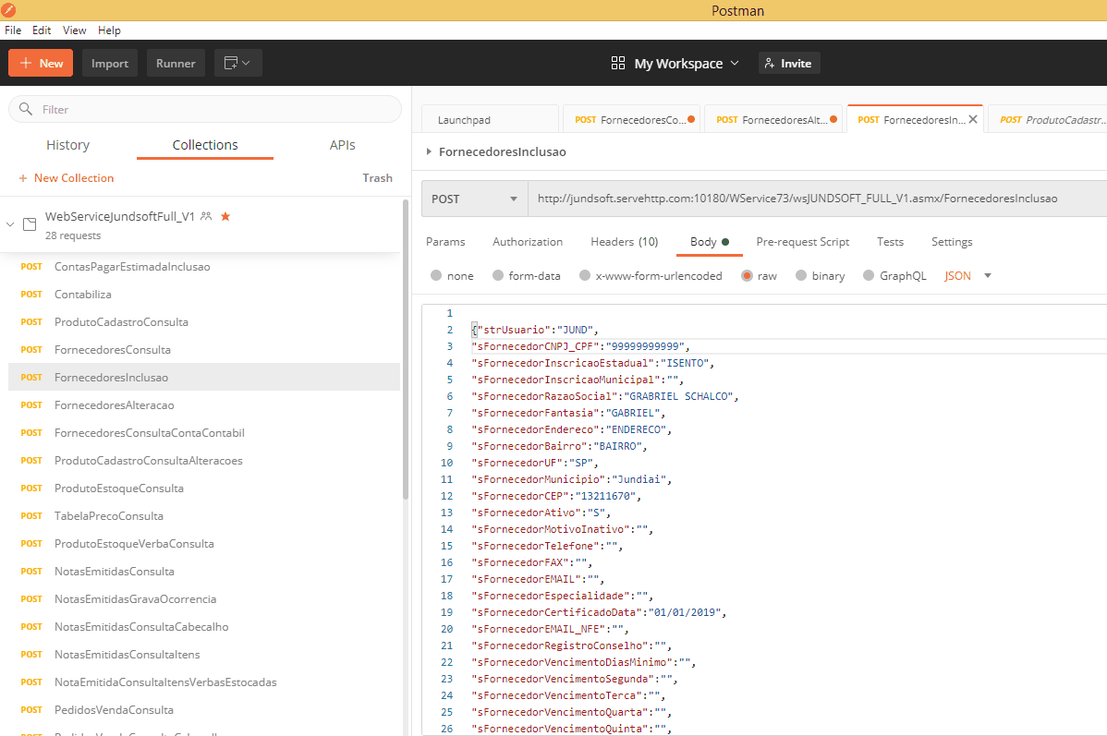
Task: Click the sidebar vertical scrollbar
Action: pos(405,351)
